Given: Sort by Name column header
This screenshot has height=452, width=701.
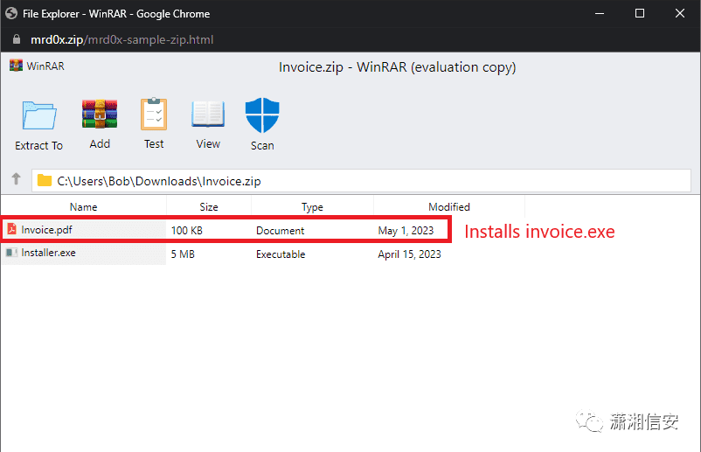Looking at the screenshot, I should click(84, 207).
